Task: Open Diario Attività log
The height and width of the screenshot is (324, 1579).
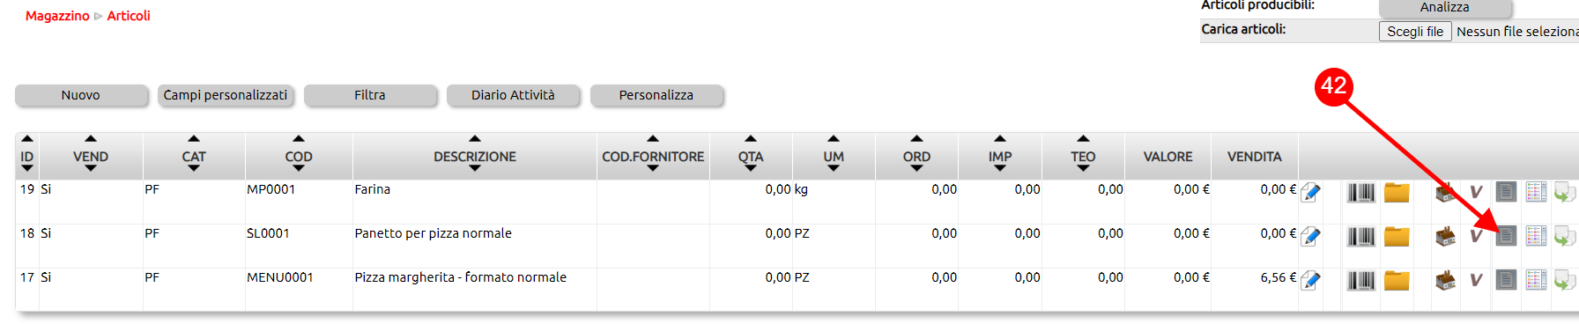Action: click(x=513, y=95)
